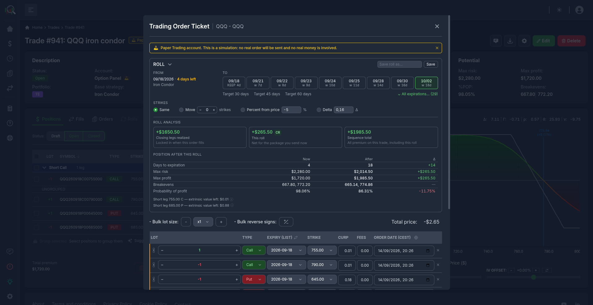Open the user profile avatar menu
Image resolution: width=593 pixels, height=305 pixels.
(x=579, y=10)
